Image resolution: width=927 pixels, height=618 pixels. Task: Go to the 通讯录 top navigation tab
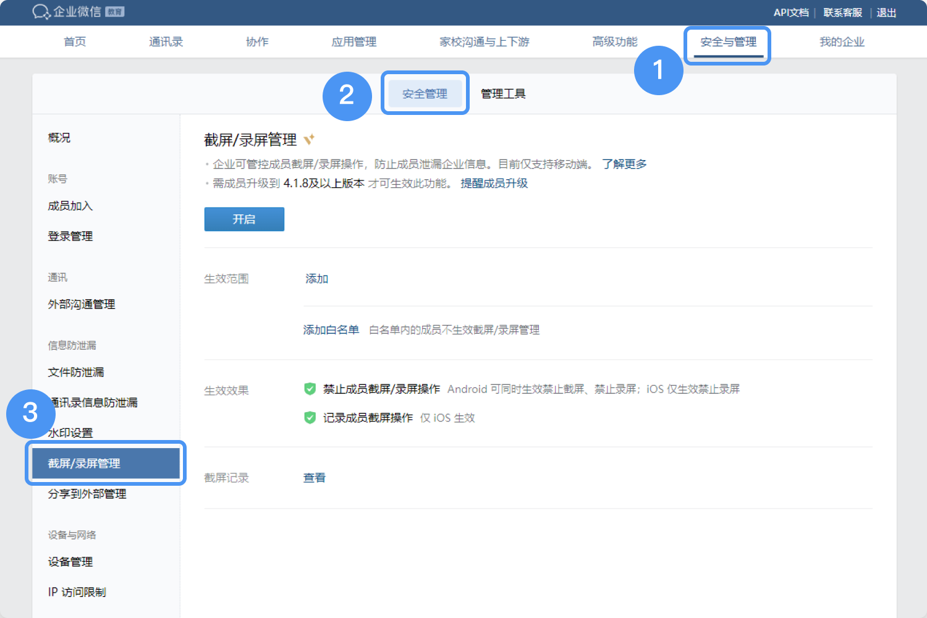[x=166, y=42]
